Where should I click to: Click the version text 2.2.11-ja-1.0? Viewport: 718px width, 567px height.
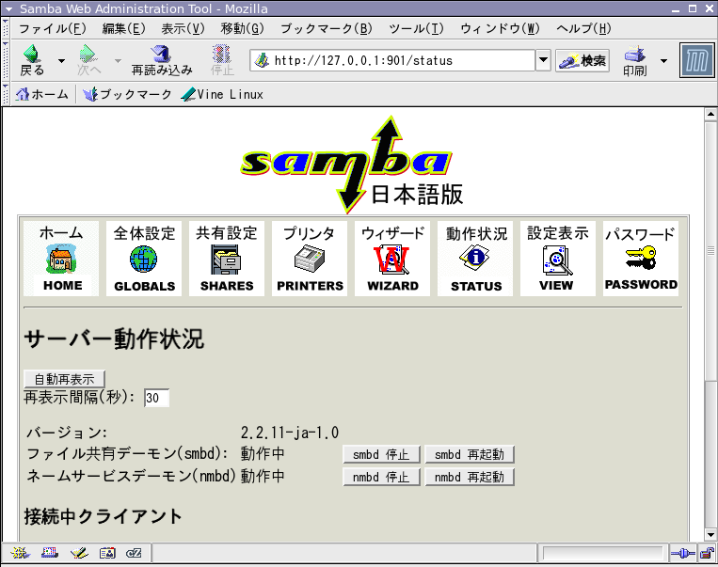290,433
